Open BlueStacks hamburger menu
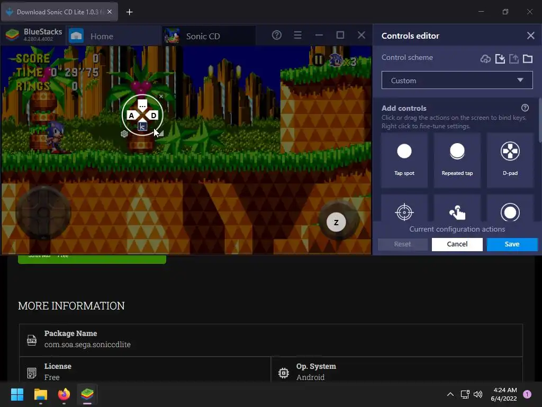 (x=297, y=35)
